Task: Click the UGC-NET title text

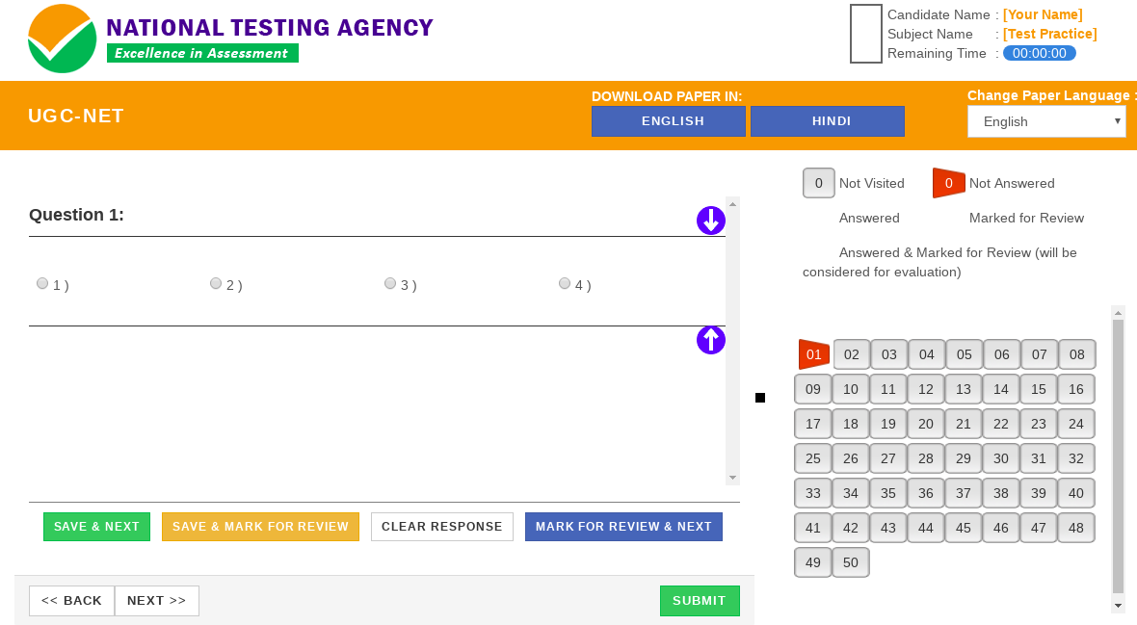Action: tap(76, 116)
